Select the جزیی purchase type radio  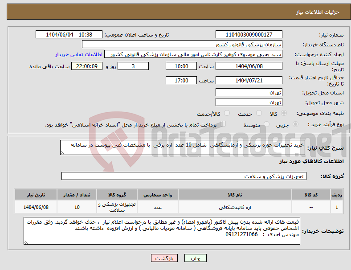(x=295, y=124)
